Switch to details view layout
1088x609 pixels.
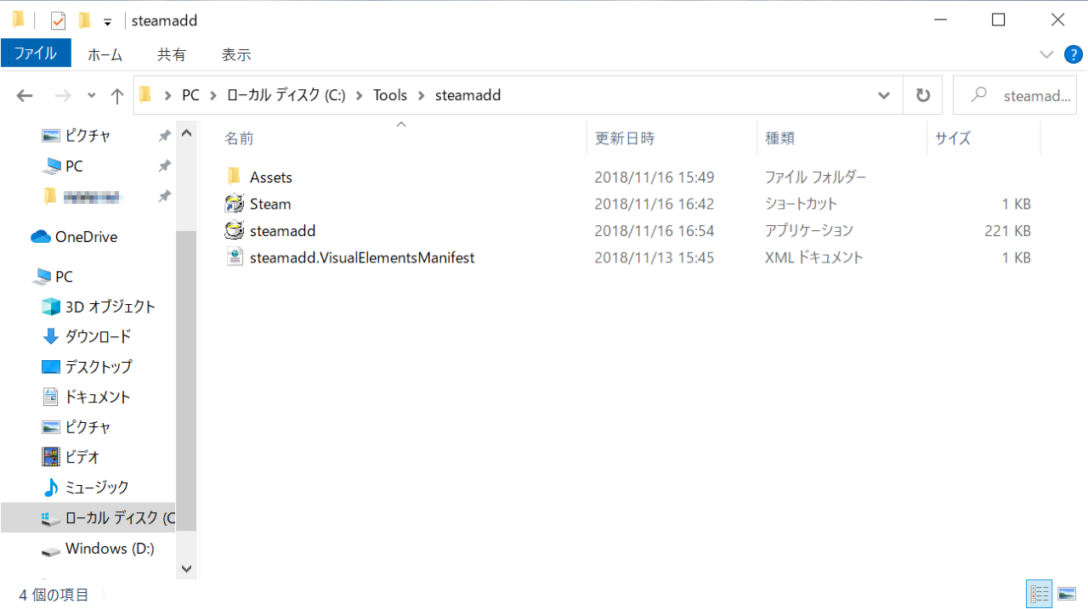tap(1039, 594)
